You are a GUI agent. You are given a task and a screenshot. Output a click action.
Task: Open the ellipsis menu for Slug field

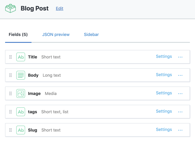coord(180,130)
